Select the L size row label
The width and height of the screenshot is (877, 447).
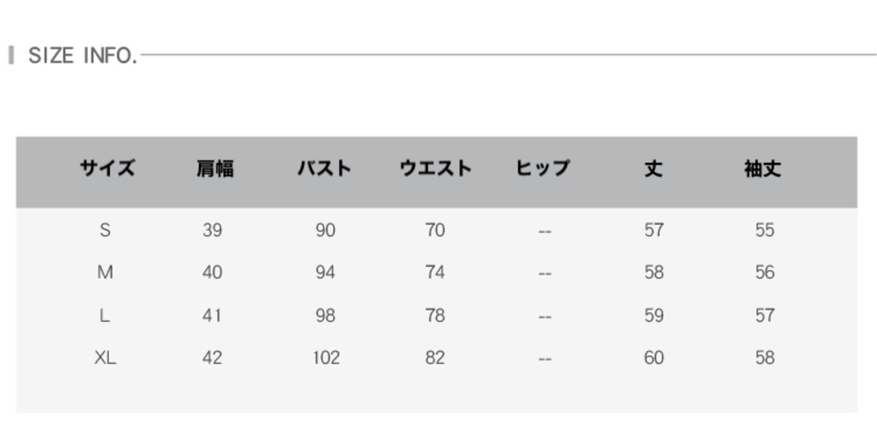(x=105, y=315)
